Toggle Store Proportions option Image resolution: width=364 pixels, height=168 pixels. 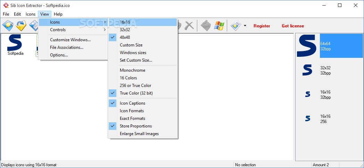(143, 126)
